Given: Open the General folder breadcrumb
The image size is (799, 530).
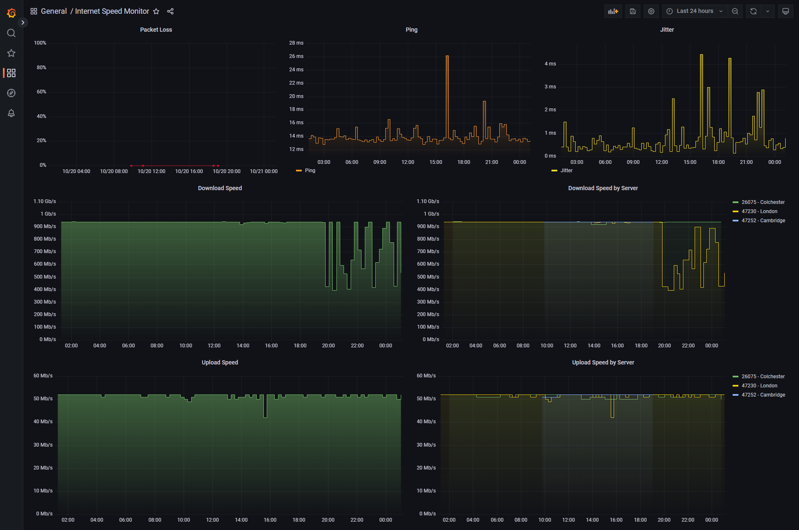Looking at the screenshot, I should (54, 11).
